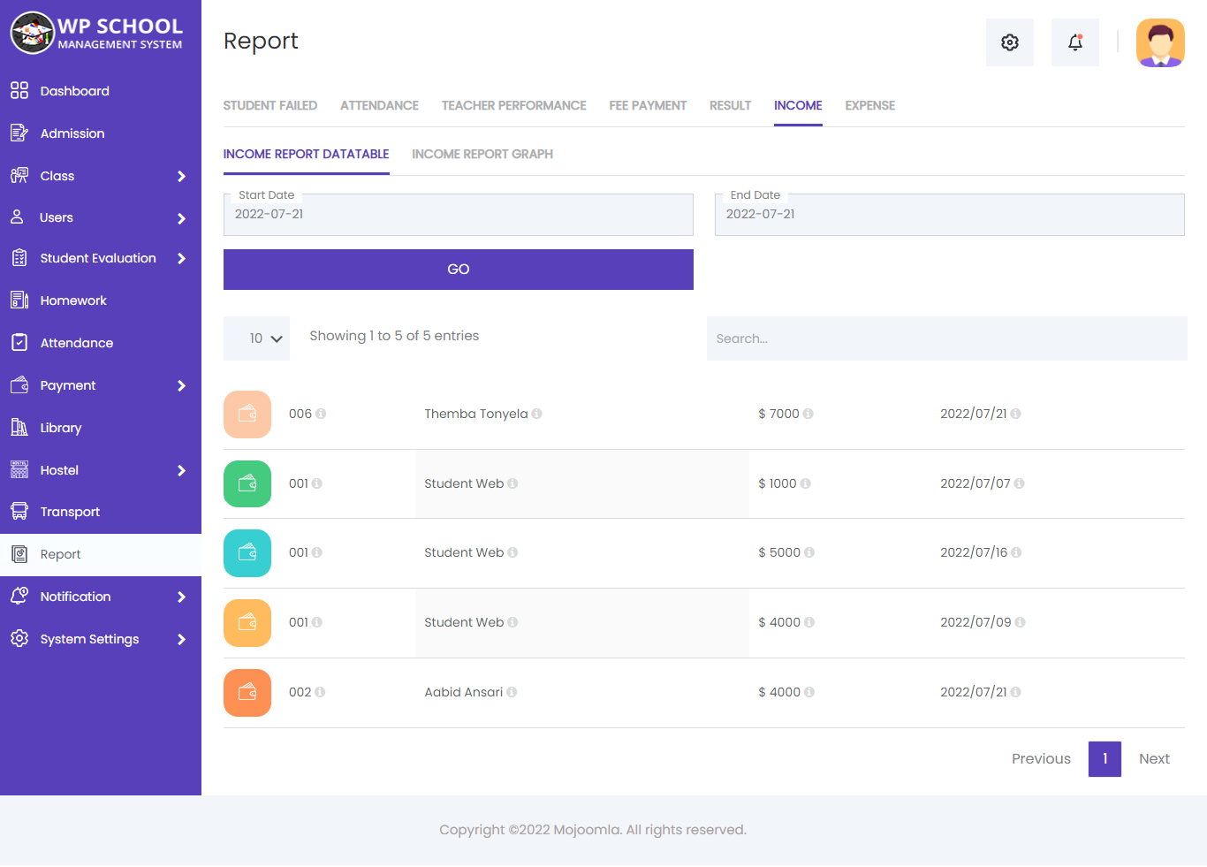Expand the Payment submenu chevron
This screenshot has height=867, width=1207.
[x=181, y=385]
